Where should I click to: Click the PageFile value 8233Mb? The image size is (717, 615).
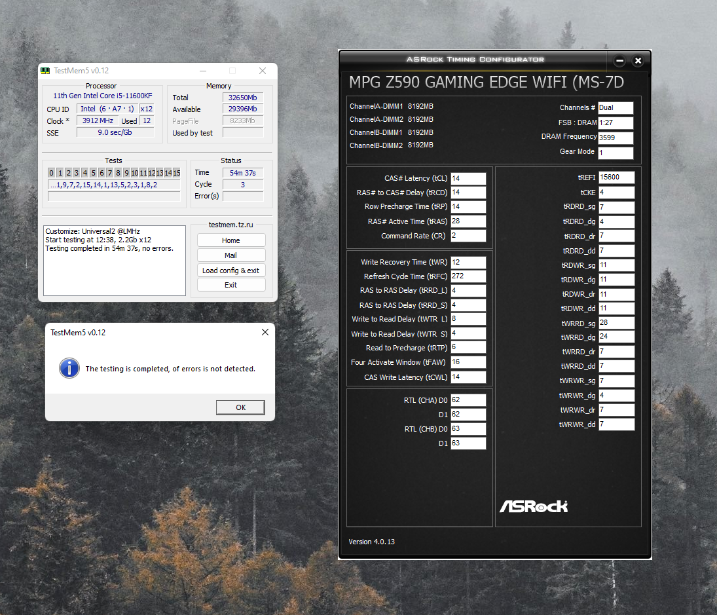(x=243, y=121)
